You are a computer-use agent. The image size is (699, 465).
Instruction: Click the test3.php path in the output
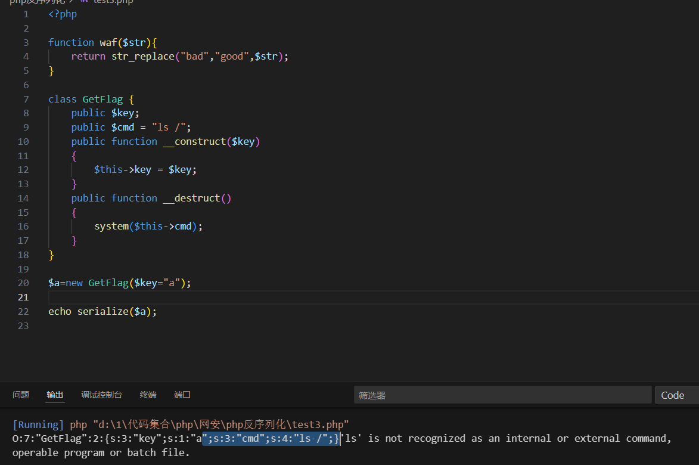click(220, 424)
